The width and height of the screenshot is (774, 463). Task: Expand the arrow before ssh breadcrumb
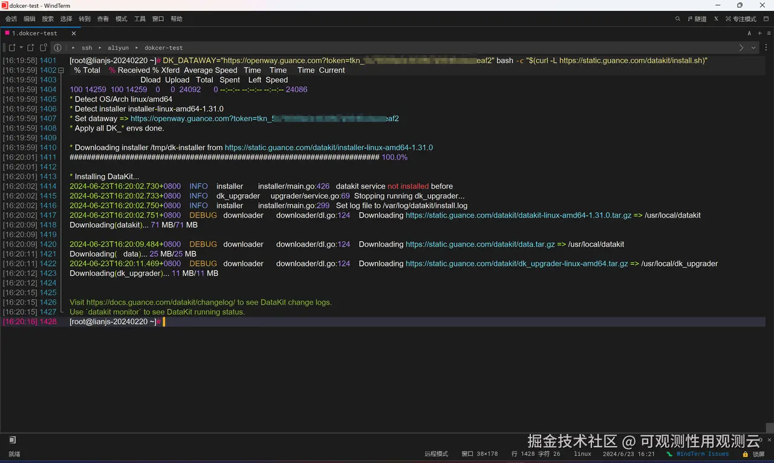[74, 48]
